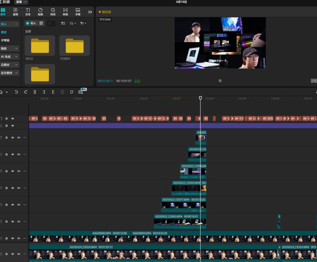The width and height of the screenshot is (317, 262).
Task: Open the 转场 (Transitions) panel
Action: [65, 12]
